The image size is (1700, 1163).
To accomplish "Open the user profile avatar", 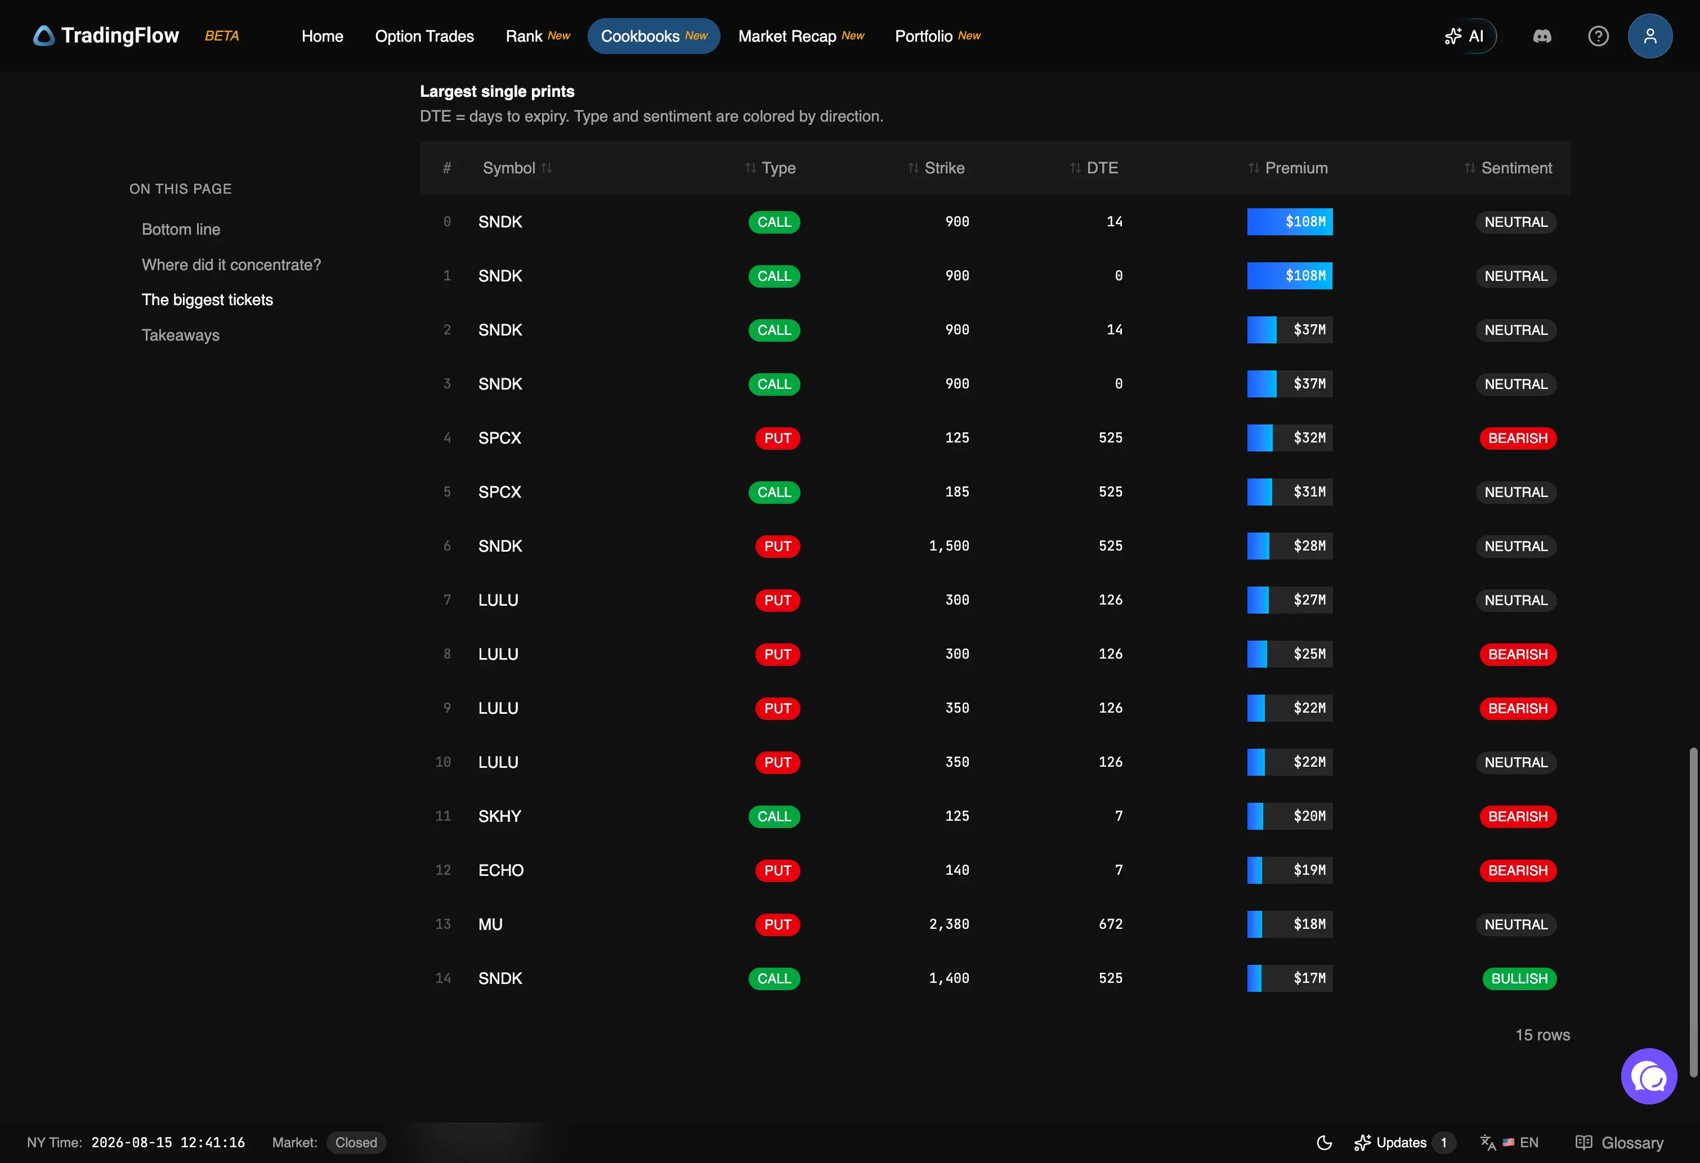I will click(x=1649, y=36).
